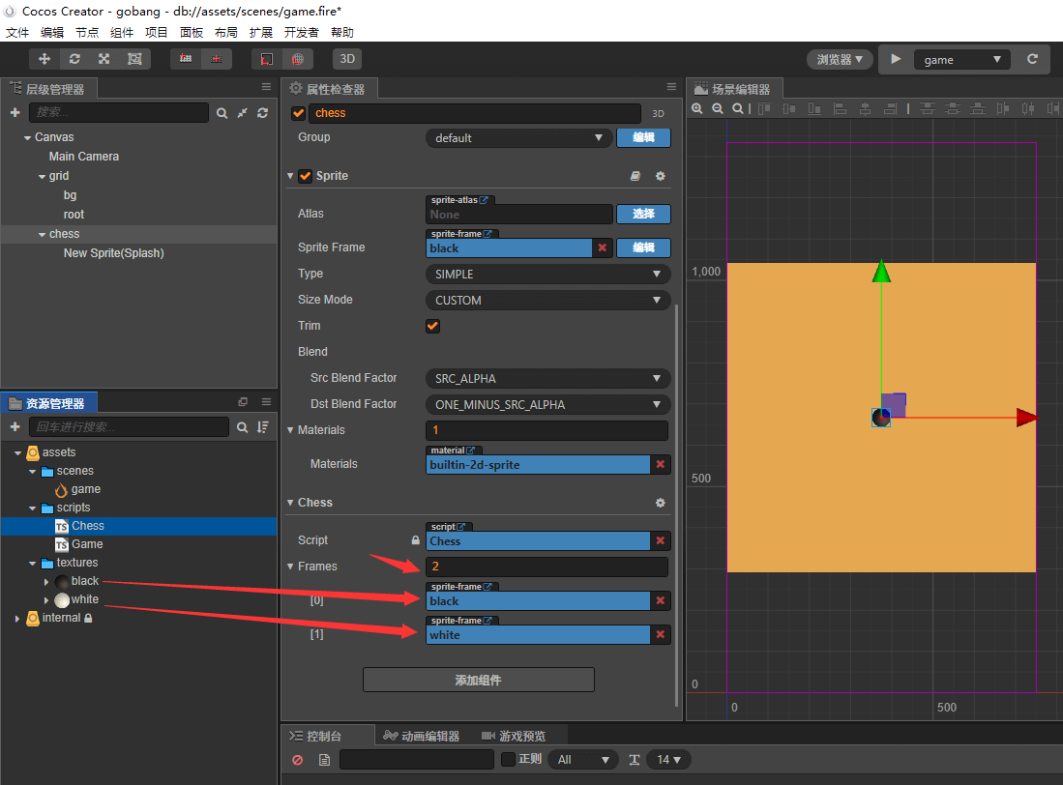Open the console All log level dropdown
This screenshot has width=1063, height=785.
[582, 760]
